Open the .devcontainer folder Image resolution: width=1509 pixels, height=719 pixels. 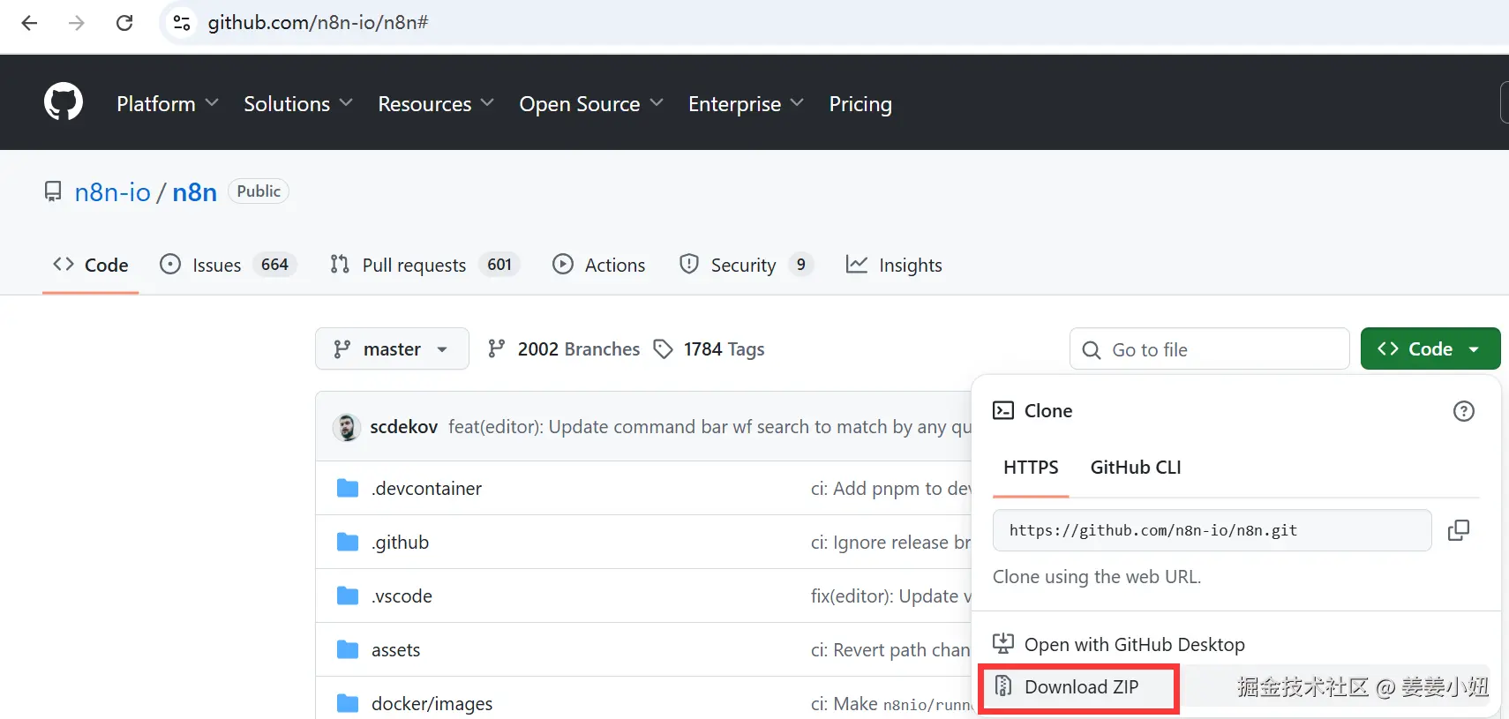click(426, 489)
